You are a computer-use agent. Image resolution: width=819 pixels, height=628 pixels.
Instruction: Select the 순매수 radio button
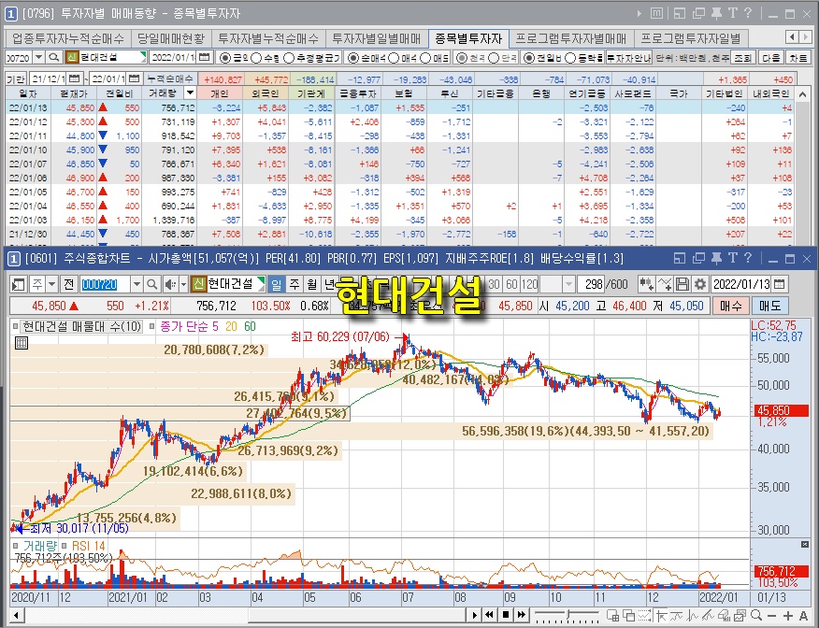click(353, 58)
